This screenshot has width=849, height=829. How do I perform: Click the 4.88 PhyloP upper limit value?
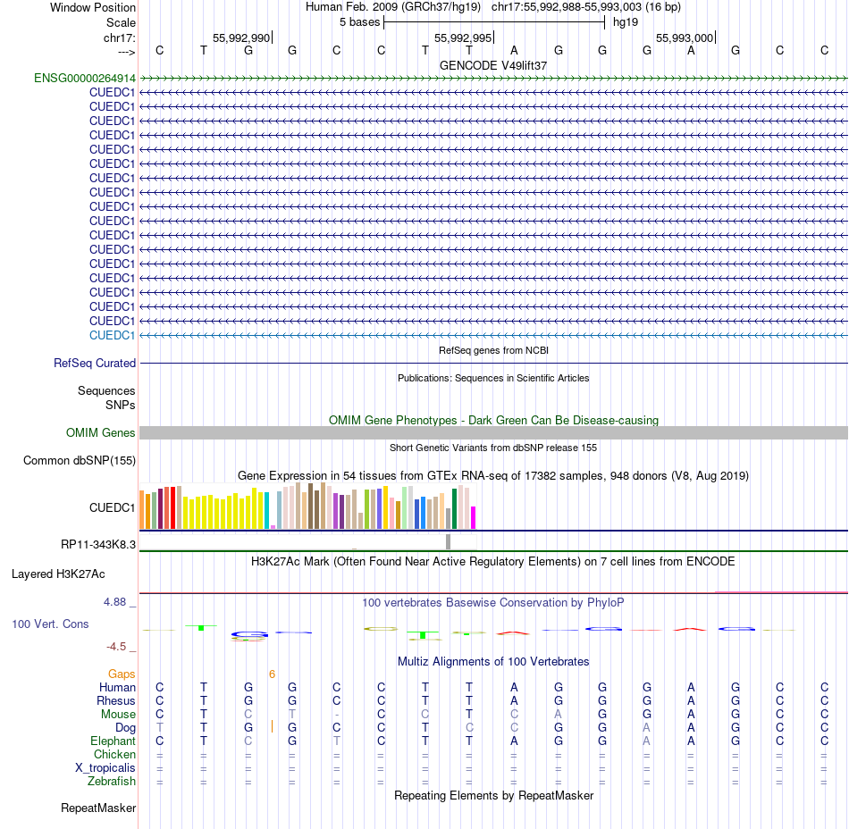pos(114,602)
